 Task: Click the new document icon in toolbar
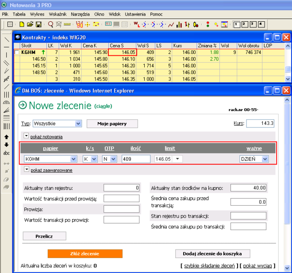click(x=22, y=24)
